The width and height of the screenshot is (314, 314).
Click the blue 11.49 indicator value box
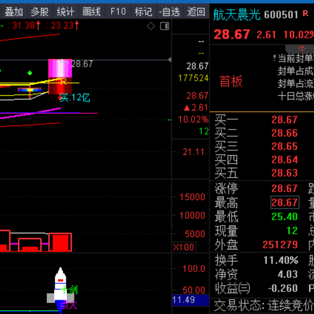click(x=191, y=300)
